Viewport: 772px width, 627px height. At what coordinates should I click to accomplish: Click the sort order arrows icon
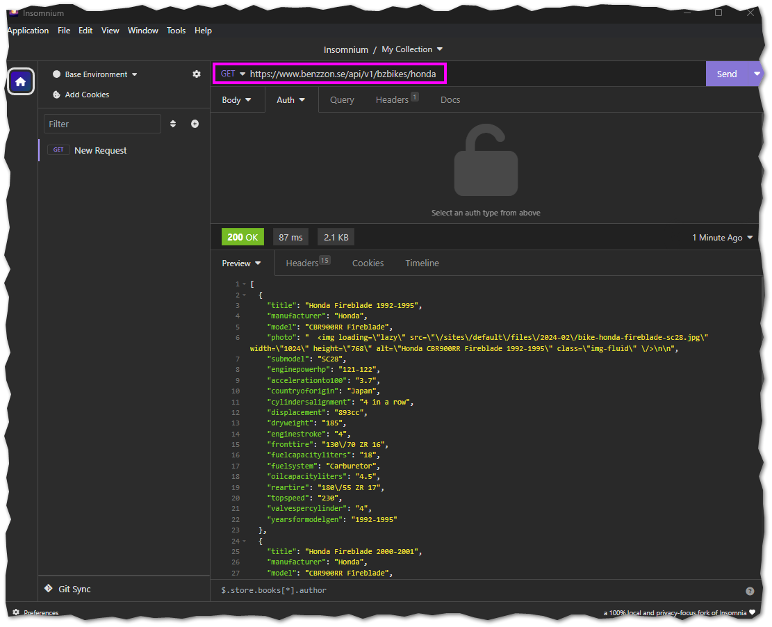[173, 124]
